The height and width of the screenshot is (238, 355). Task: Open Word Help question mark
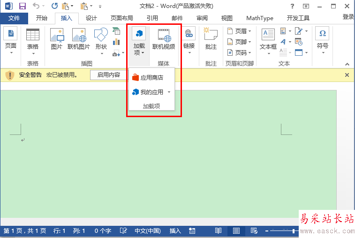292,6
